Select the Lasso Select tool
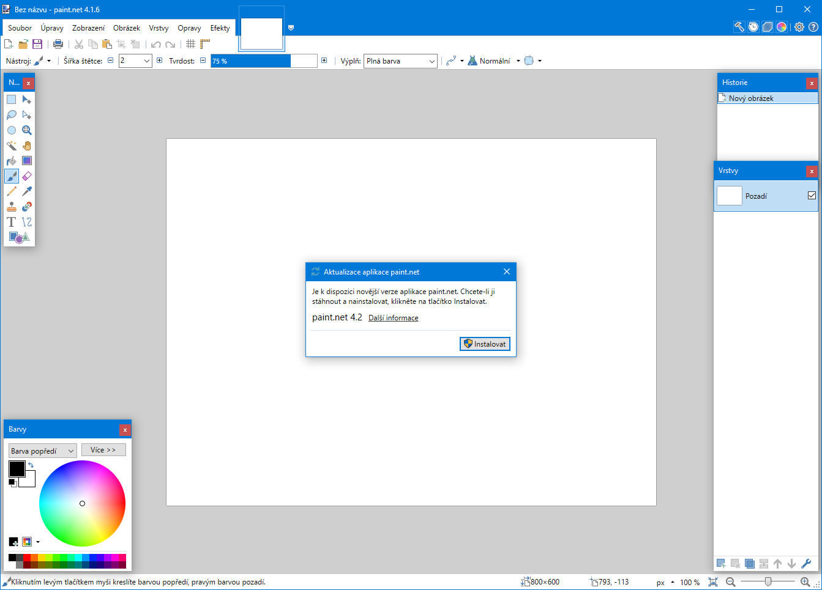Viewport: 822px width, 590px height. (x=12, y=115)
